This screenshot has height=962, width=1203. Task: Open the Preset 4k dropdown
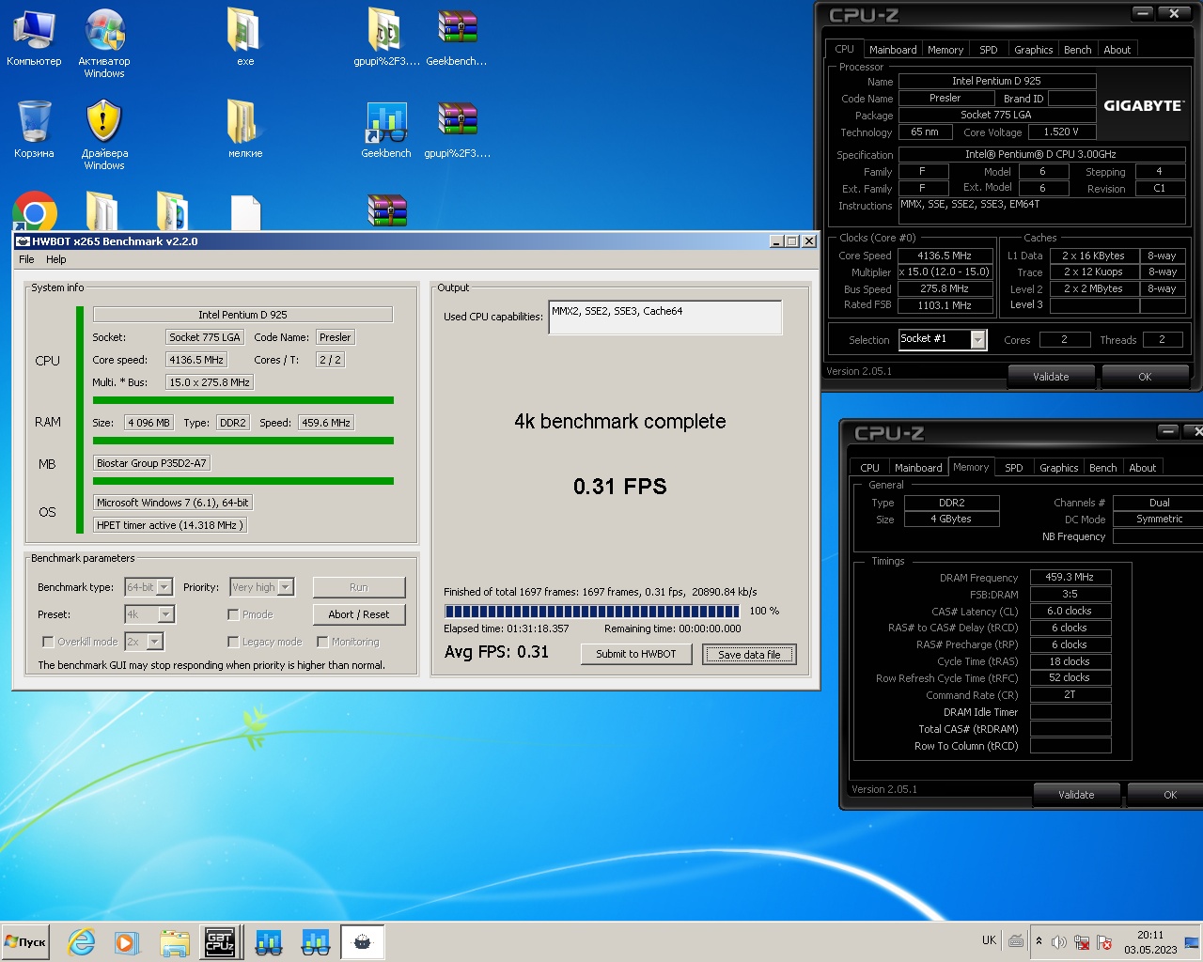coord(149,614)
